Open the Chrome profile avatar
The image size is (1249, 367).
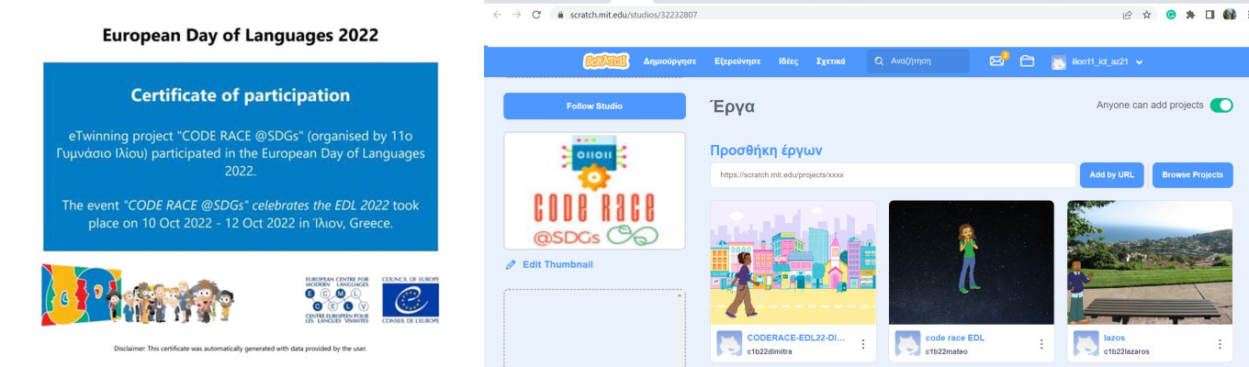(x=1230, y=15)
